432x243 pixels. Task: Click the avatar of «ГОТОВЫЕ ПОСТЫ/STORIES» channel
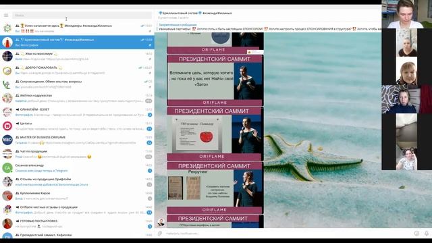click(x=7, y=223)
